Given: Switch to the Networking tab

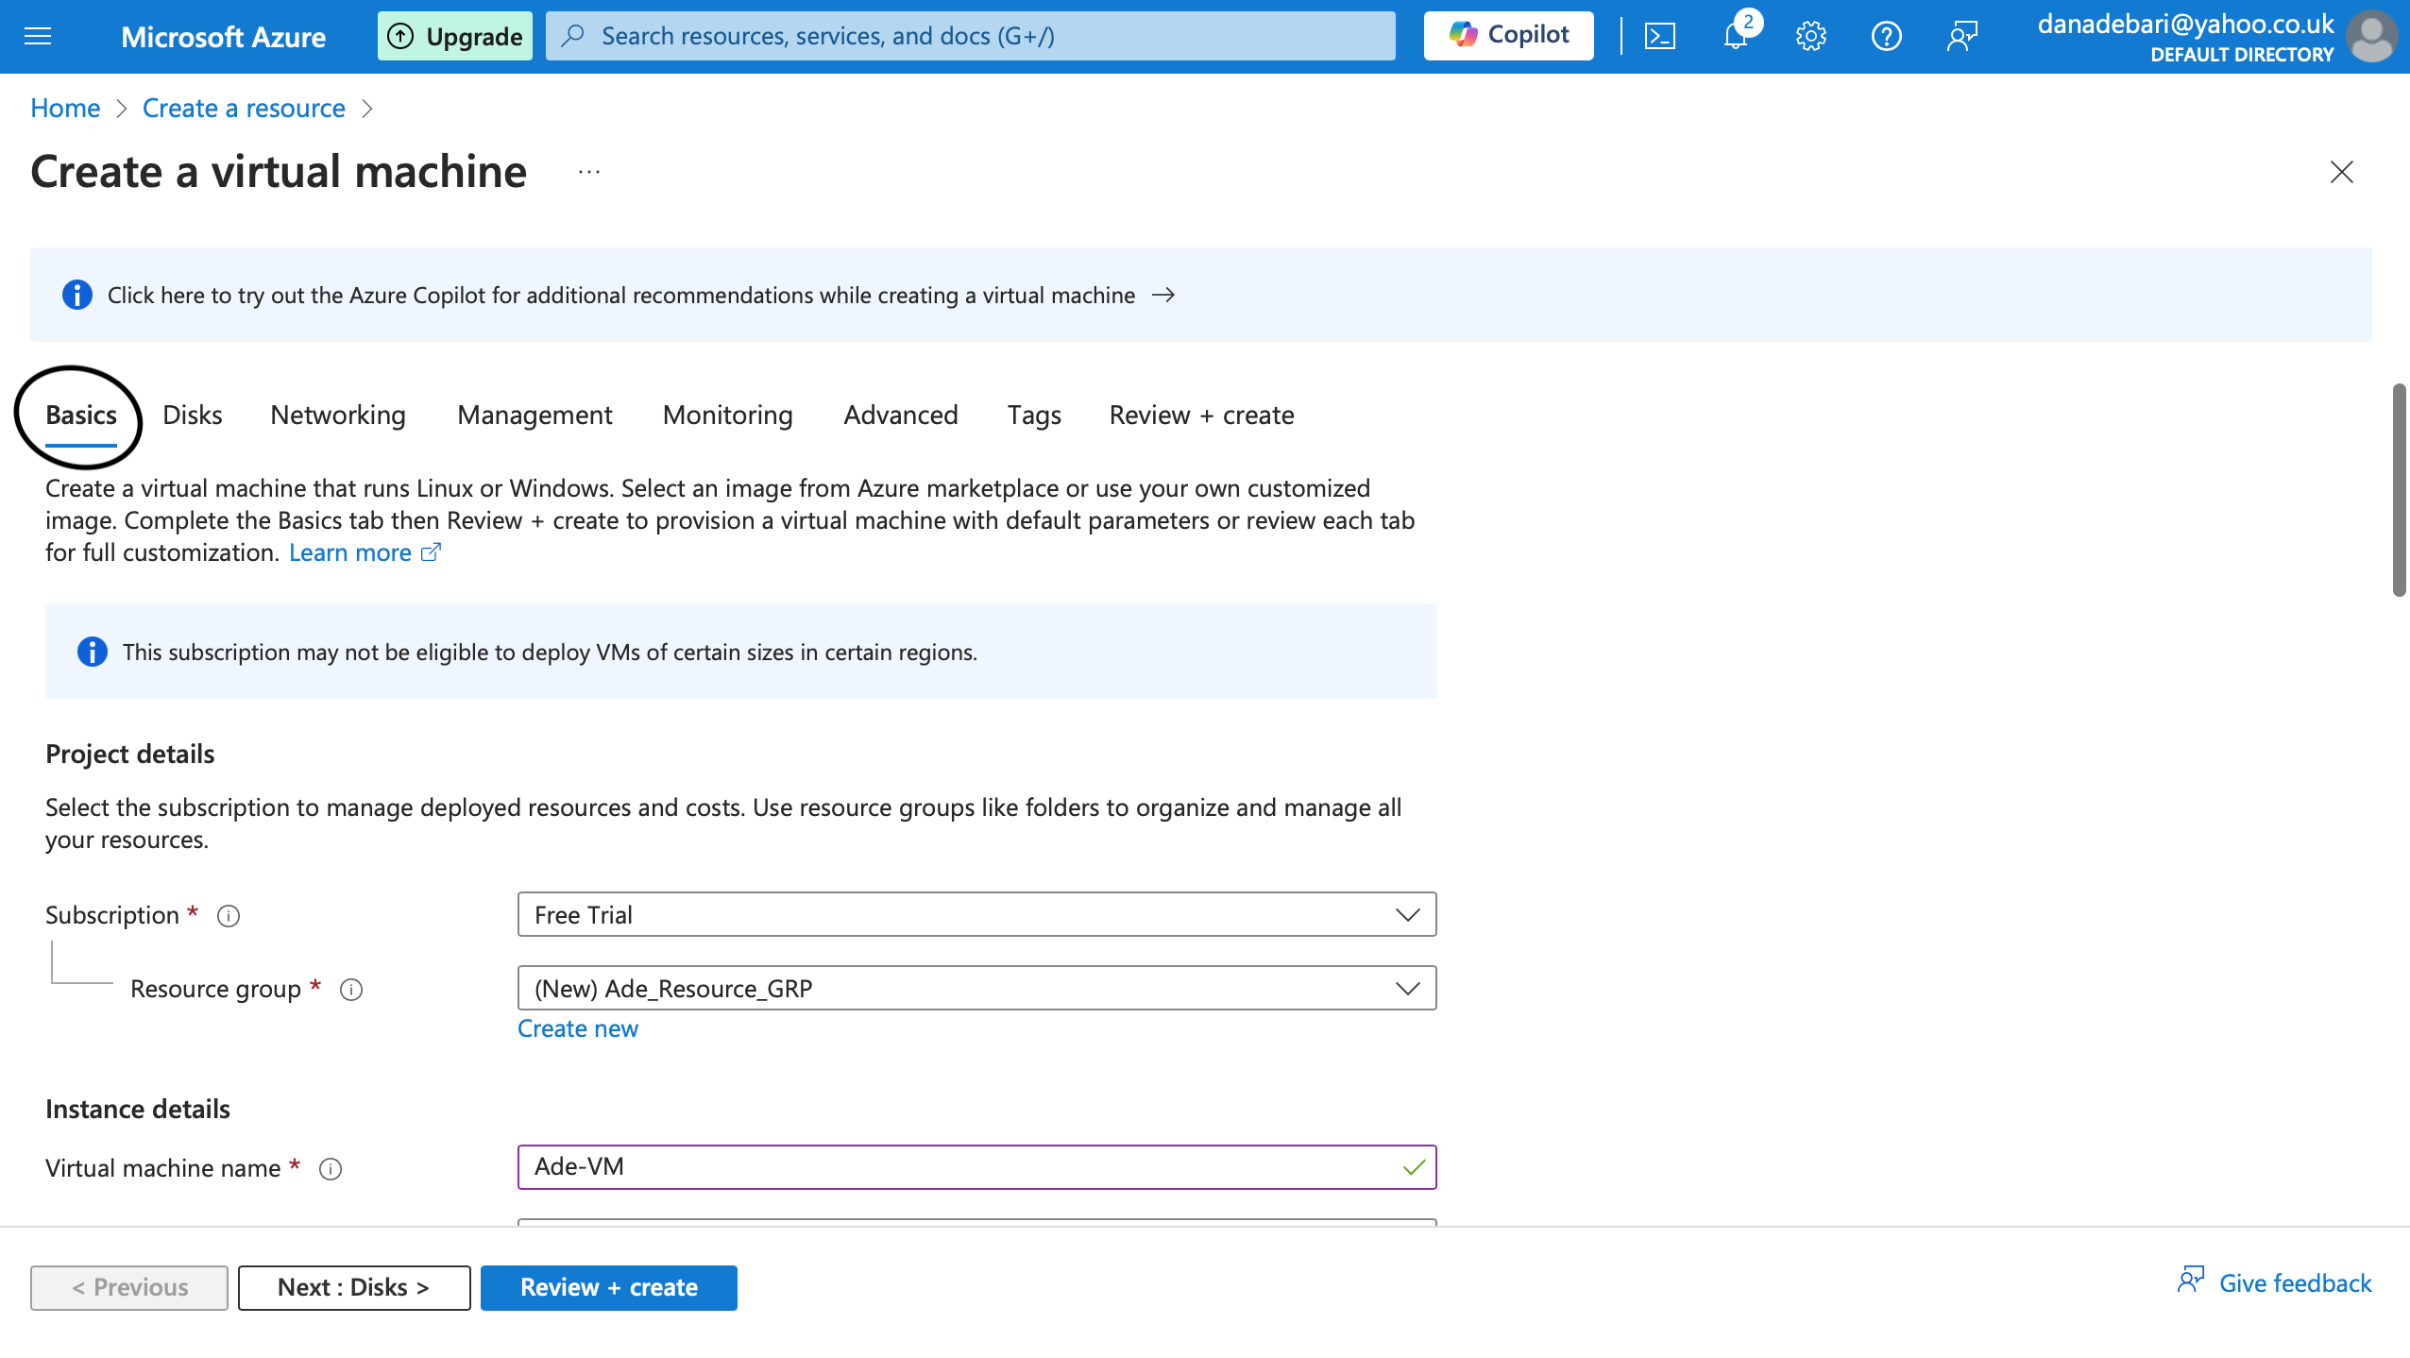Looking at the screenshot, I should pyautogui.click(x=338, y=415).
